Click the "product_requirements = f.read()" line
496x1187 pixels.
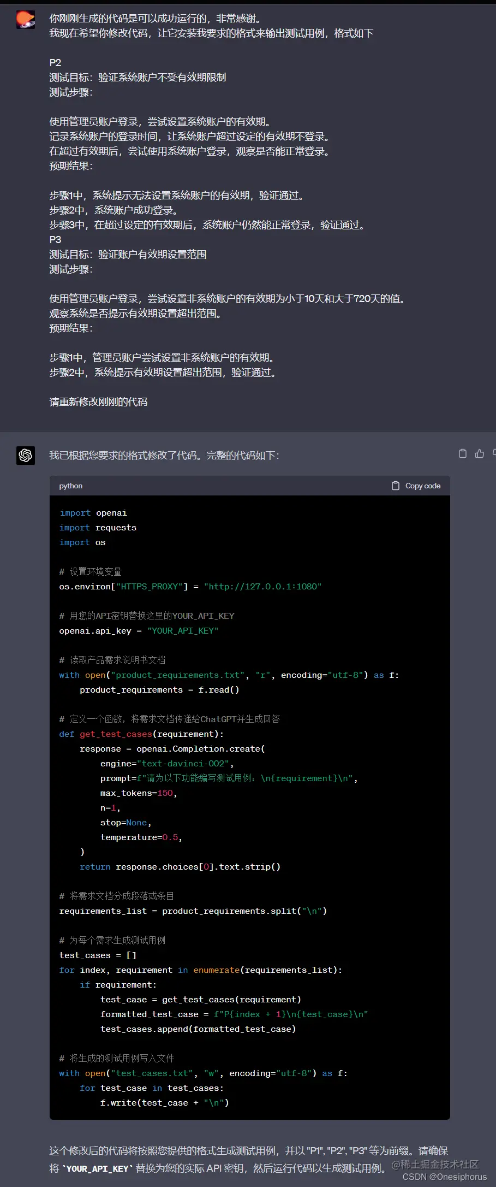click(x=159, y=689)
